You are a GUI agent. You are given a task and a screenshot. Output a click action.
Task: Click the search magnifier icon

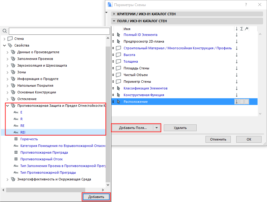click(5, 31)
